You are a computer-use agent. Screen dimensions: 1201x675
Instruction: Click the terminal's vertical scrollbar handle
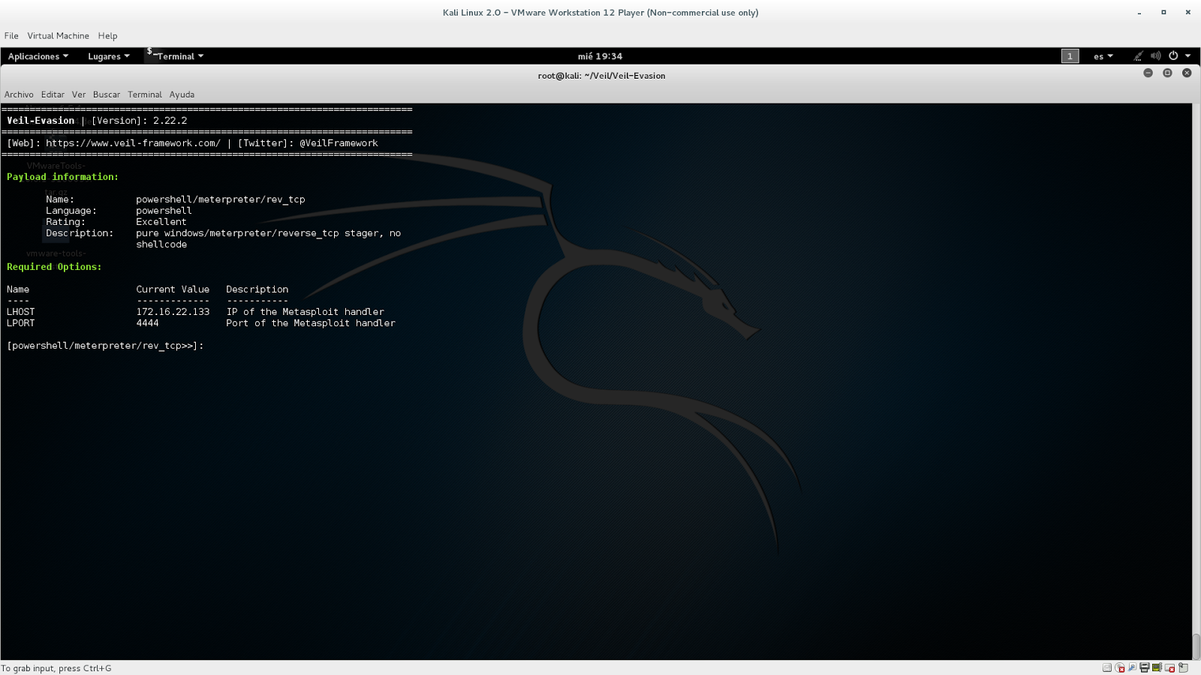(x=1196, y=646)
